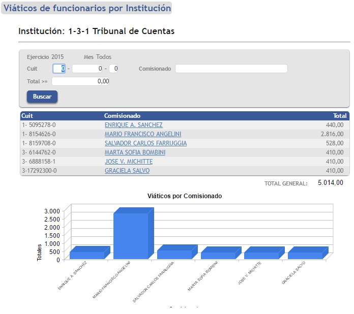The width and height of the screenshot is (354, 314).
Task: Click the Buscar button
Action: (42, 97)
